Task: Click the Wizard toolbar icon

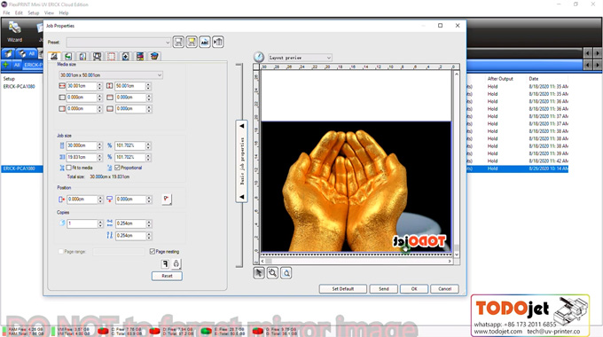Action: tap(14, 32)
